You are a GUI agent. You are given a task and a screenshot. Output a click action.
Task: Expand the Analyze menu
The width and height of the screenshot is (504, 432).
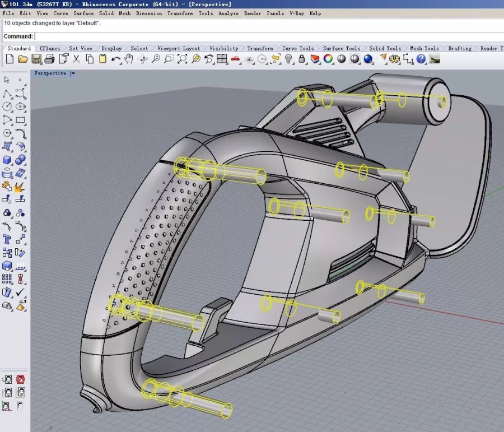(228, 13)
